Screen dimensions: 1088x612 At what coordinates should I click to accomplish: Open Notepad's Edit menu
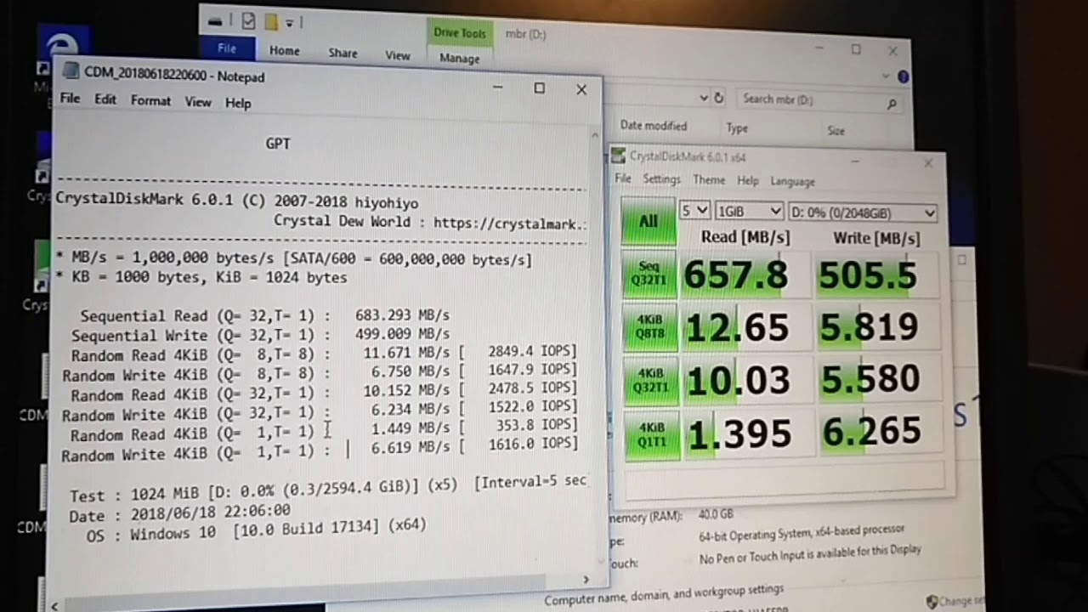[105, 99]
